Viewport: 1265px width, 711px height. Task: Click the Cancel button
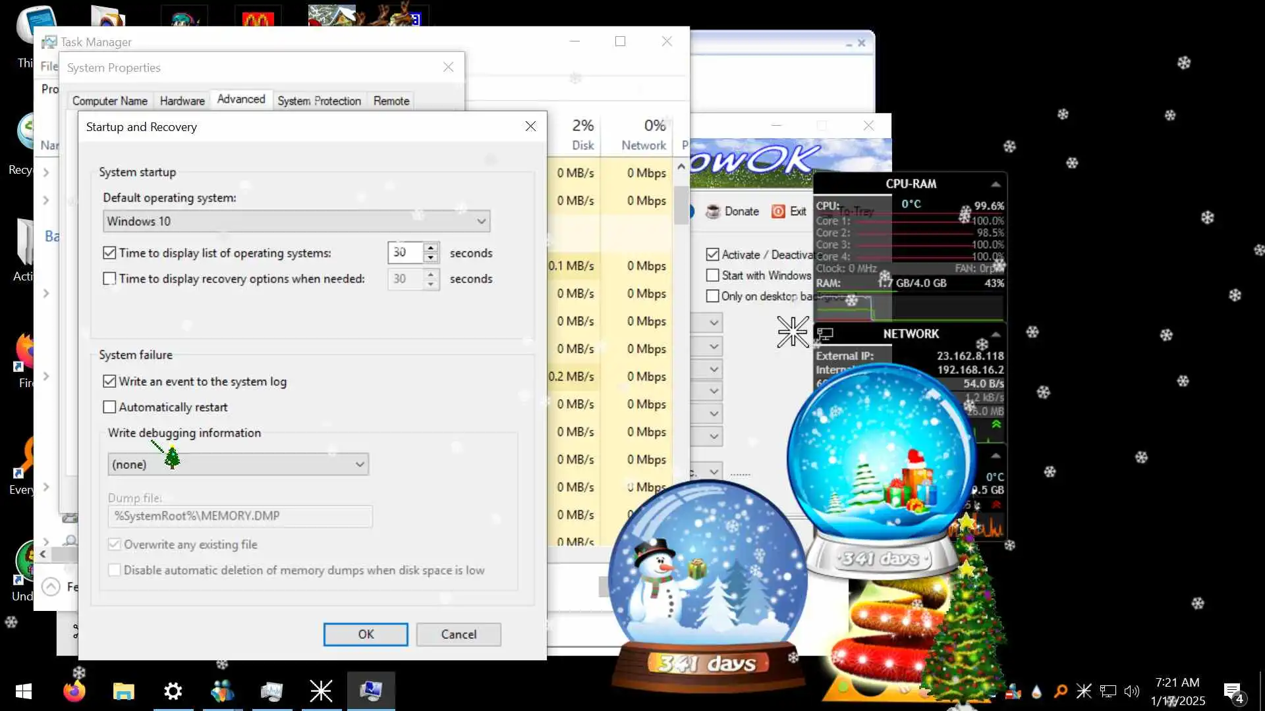coord(459,635)
